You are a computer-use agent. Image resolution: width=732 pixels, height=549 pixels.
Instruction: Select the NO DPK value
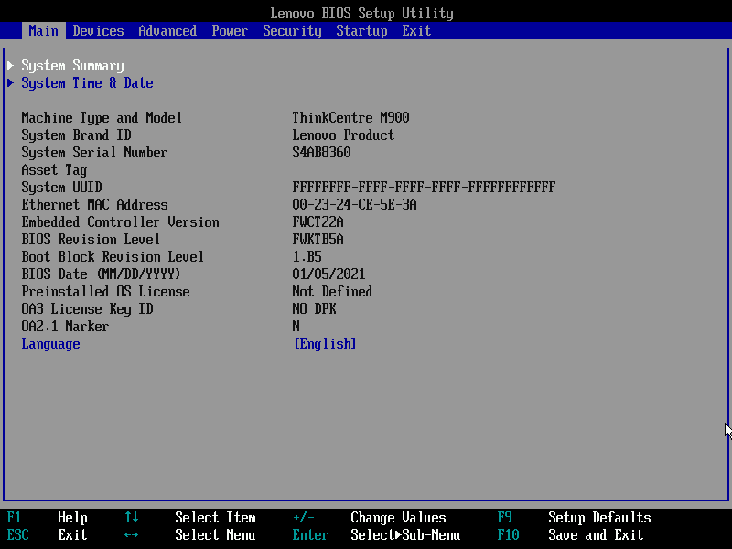314,309
